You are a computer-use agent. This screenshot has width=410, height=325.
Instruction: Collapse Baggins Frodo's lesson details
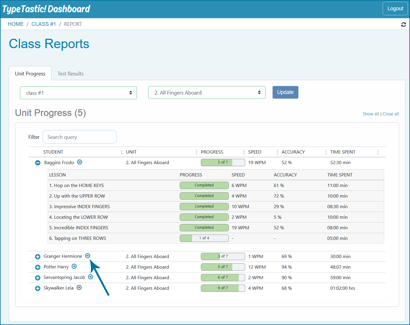(x=38, y=163)
